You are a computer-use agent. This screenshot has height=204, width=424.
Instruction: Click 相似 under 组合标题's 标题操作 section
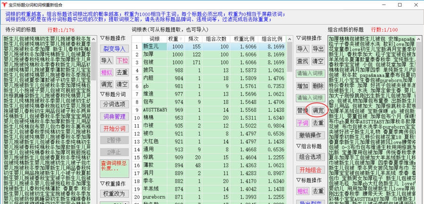coord(303,191)
